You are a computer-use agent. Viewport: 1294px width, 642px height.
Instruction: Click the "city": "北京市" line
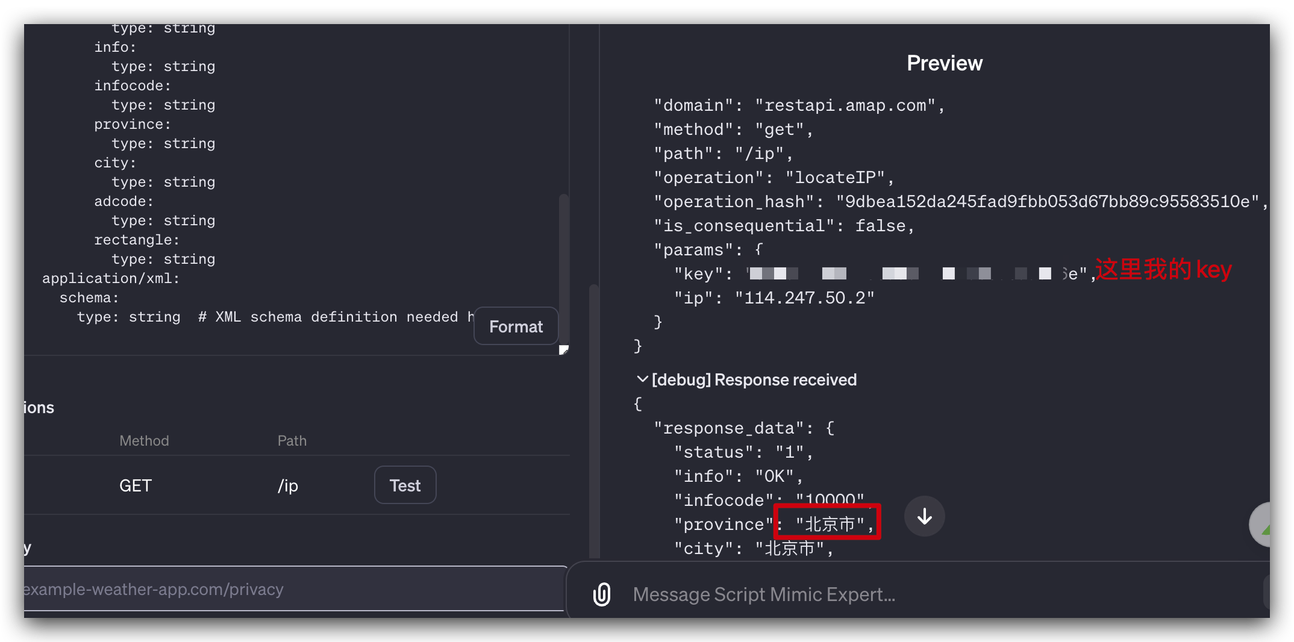click(754, 549)
